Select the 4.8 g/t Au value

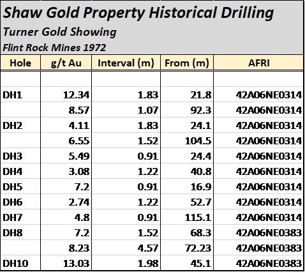tap(82, 218)
